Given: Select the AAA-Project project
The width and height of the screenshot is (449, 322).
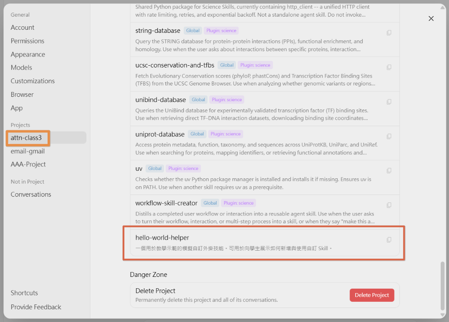Looking at the screenshot, I should [28, 164].
